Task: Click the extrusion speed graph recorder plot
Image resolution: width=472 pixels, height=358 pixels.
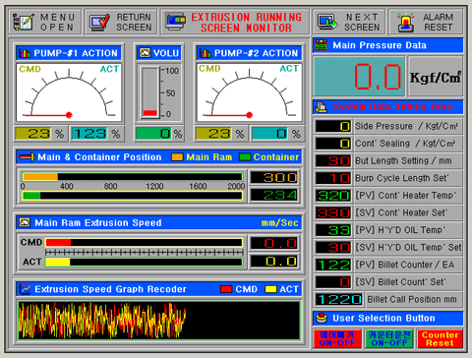Action: tap(159, 321)
